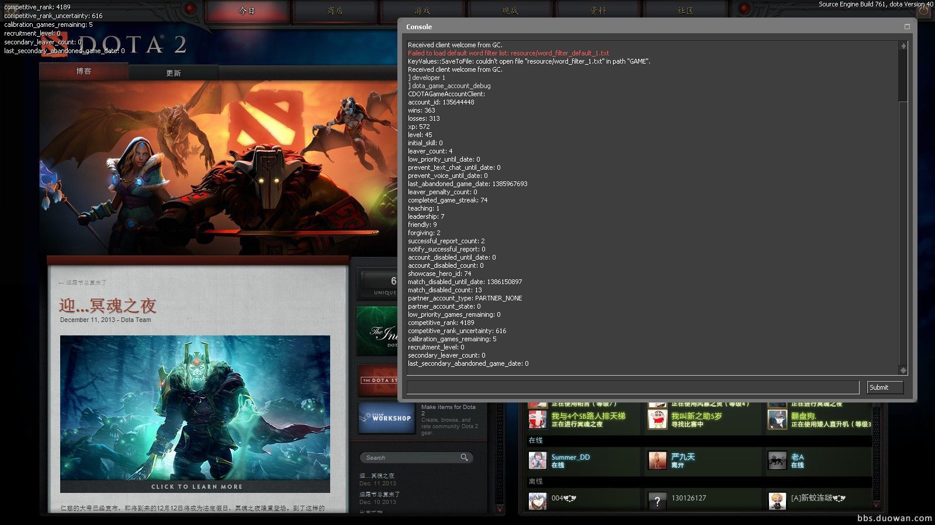Open the 更新 updates tab
This screenshot has width=935, height=525.
[x=173, y=73]
